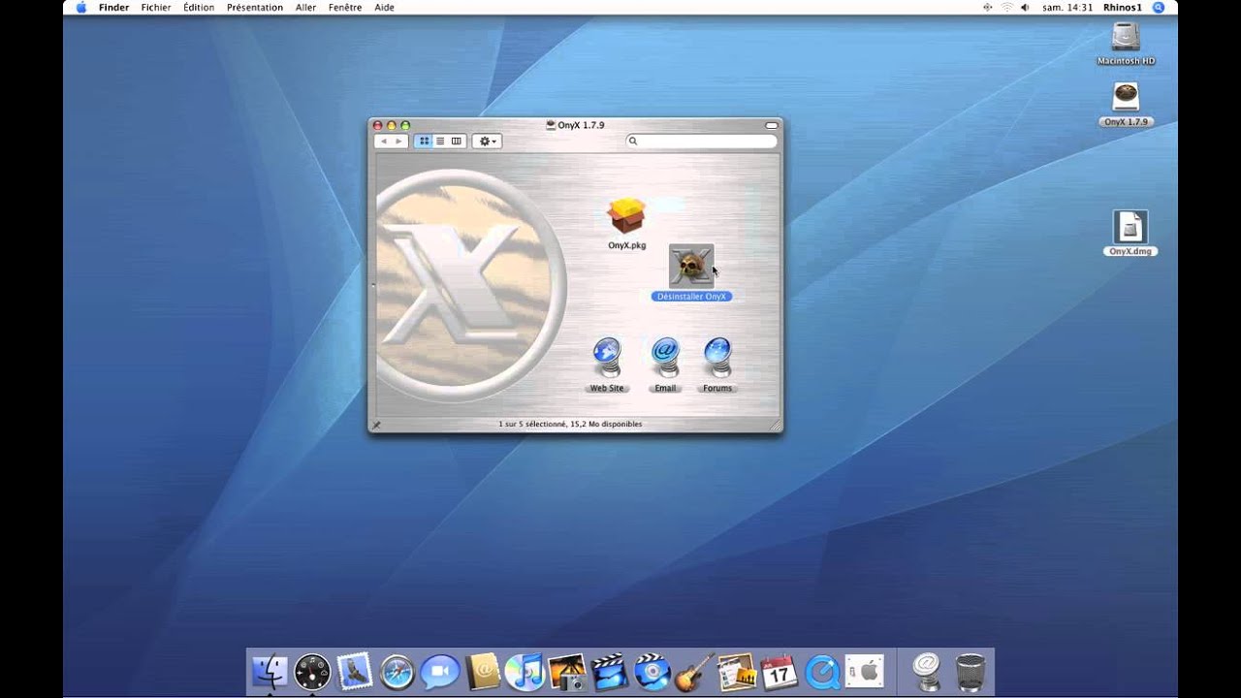
Task: Open the Aide menu
Action: click(x=384, y=7)
